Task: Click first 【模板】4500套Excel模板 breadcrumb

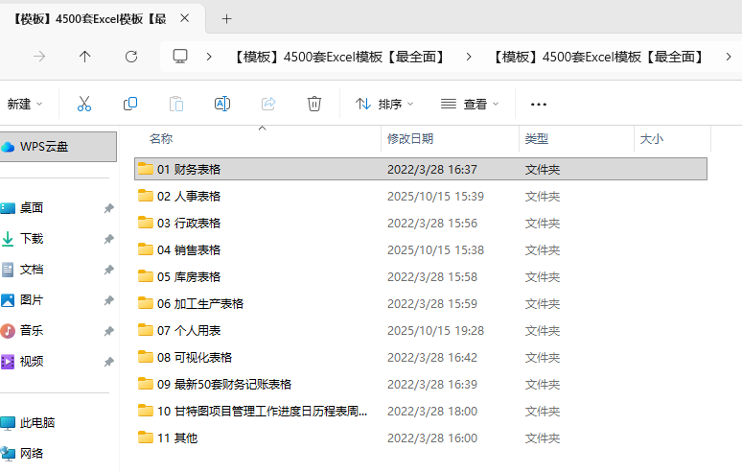Action: 339,57
